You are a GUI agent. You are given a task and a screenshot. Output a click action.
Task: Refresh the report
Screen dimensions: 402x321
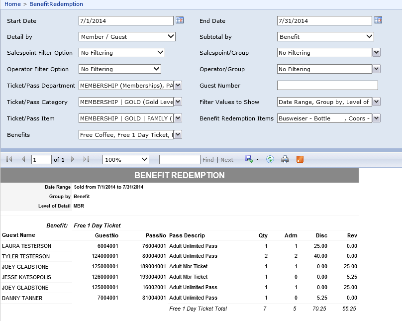270,159
